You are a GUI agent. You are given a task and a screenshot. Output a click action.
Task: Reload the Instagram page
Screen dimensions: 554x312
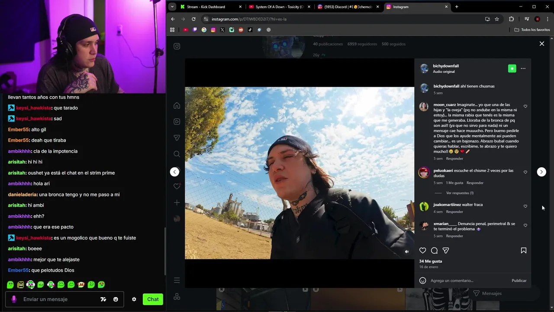[193, 19]
